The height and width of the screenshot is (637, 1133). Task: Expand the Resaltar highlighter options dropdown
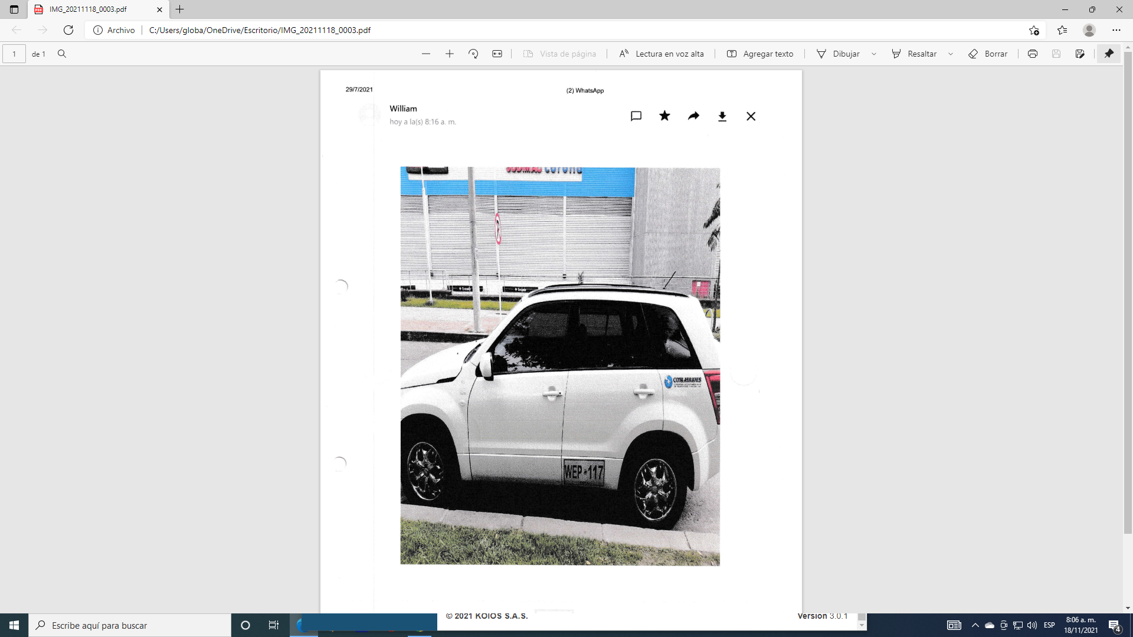(951, 54)
